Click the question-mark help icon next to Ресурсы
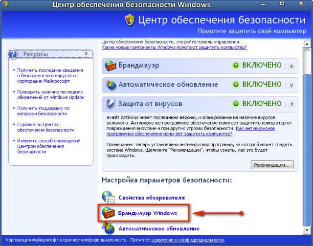313x246 pixels. (x=13, y=54)
